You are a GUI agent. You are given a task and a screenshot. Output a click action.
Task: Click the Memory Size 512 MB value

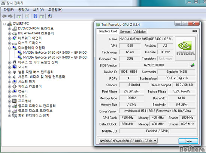click(x=131, y=104)
